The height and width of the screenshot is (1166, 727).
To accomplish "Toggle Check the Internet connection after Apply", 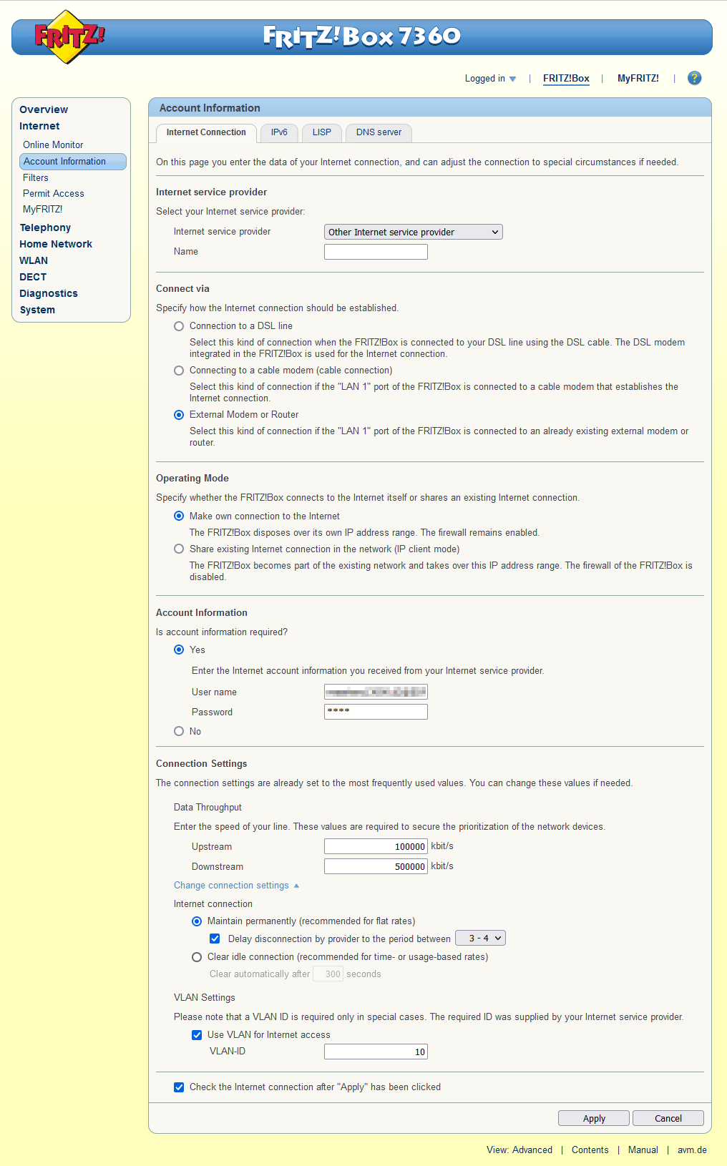I will pos(179,1087).
